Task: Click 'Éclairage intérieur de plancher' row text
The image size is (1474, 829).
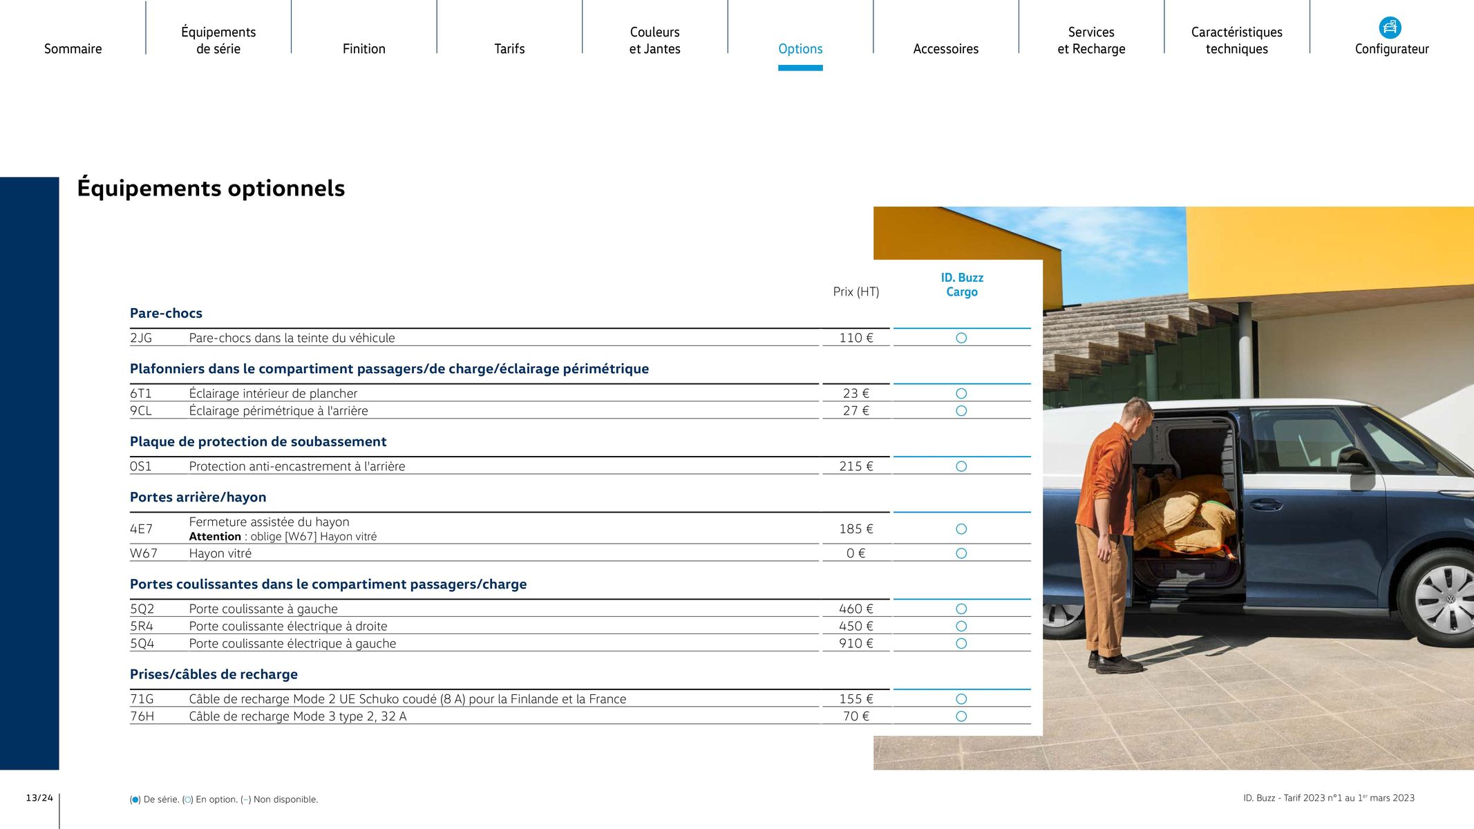Action: pos(273,393)
